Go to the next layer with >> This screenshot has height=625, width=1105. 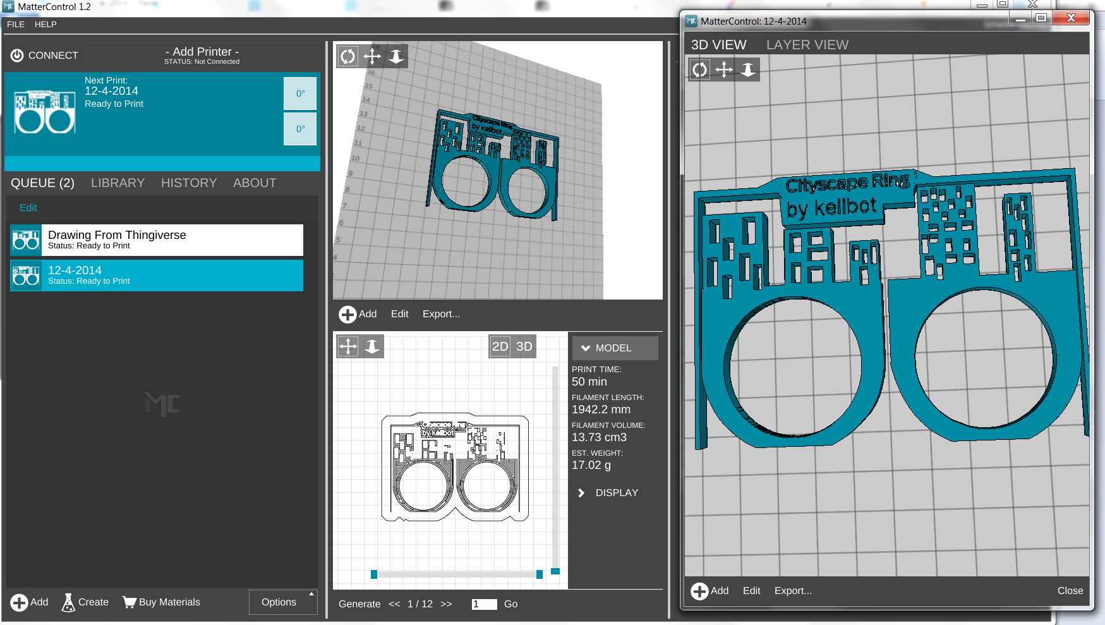pos(446,604)
